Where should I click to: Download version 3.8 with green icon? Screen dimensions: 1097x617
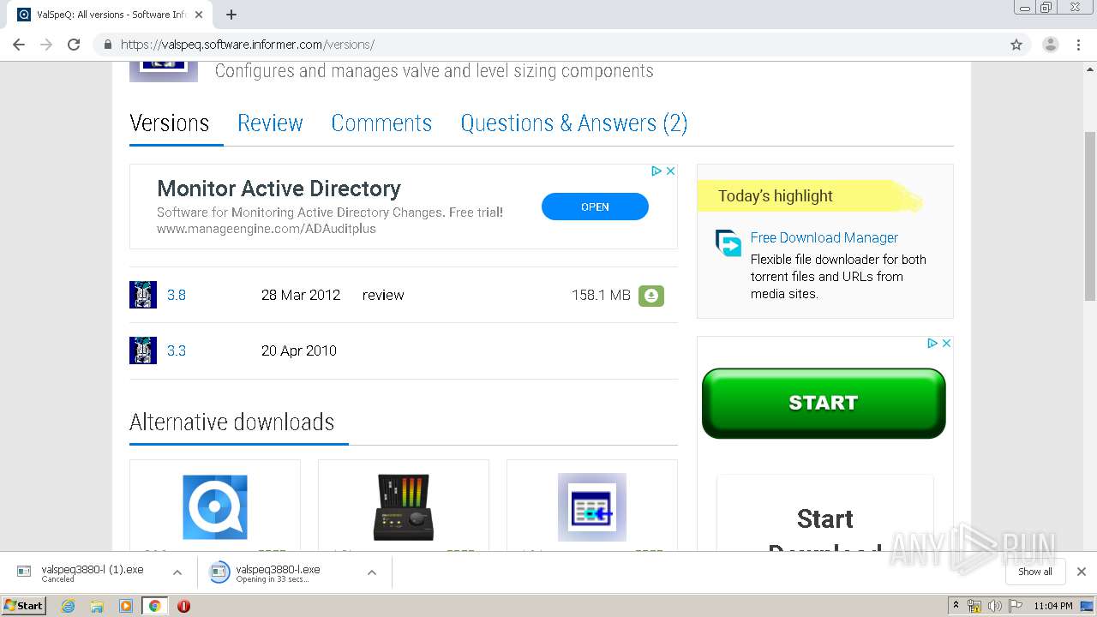pos(651,295)
